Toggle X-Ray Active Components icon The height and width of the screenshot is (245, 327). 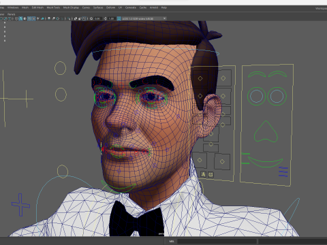click(80, 18)
